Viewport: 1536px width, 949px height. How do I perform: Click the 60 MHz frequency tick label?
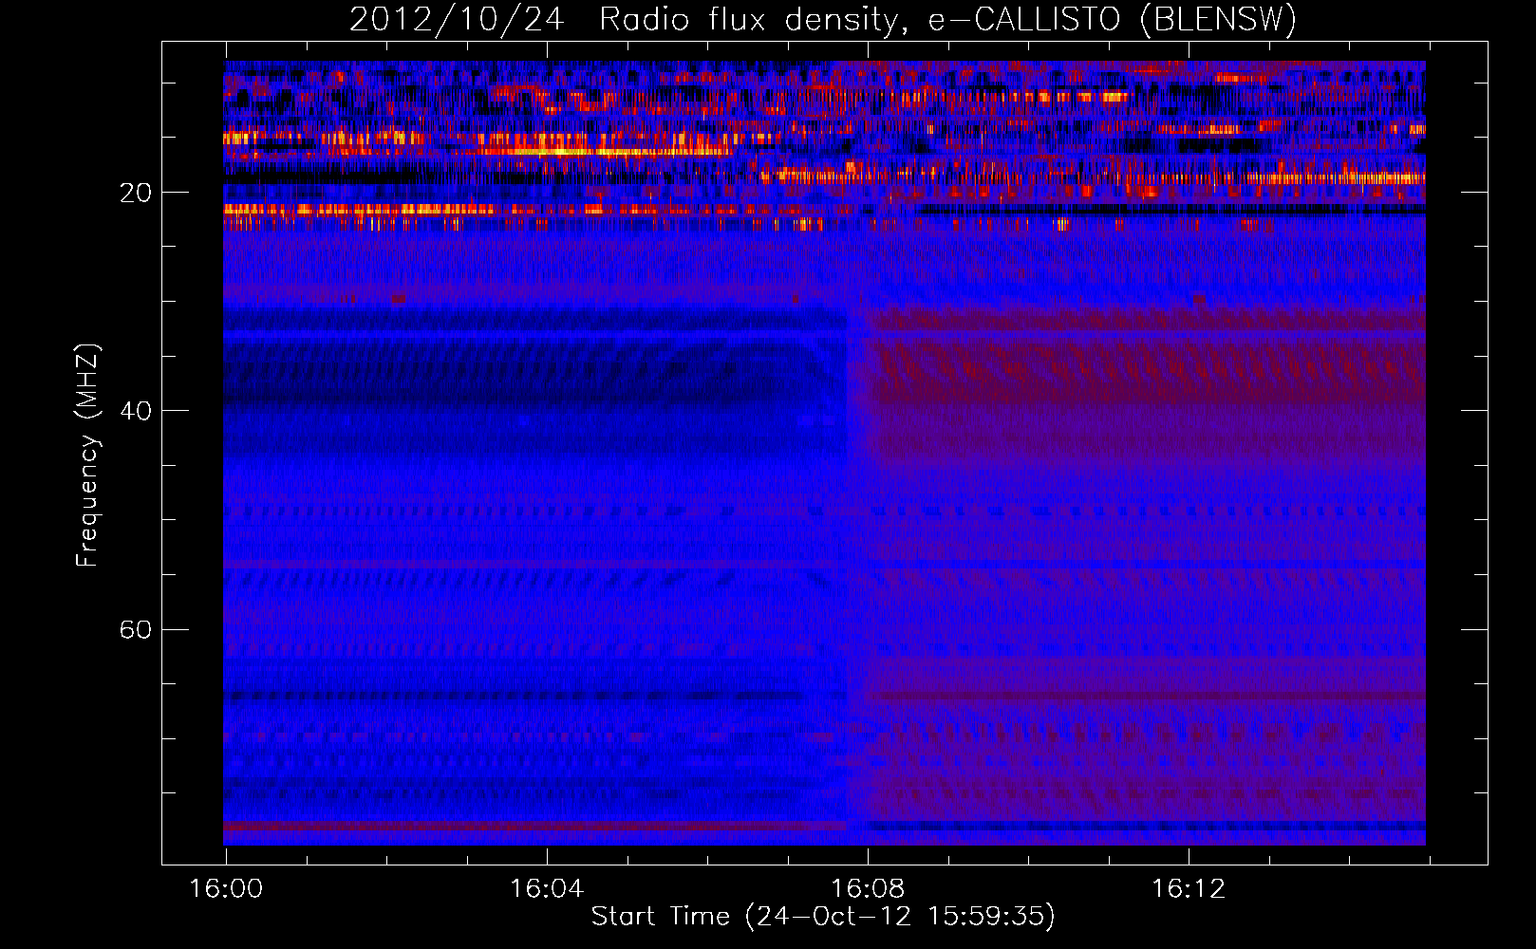[136, 630]
